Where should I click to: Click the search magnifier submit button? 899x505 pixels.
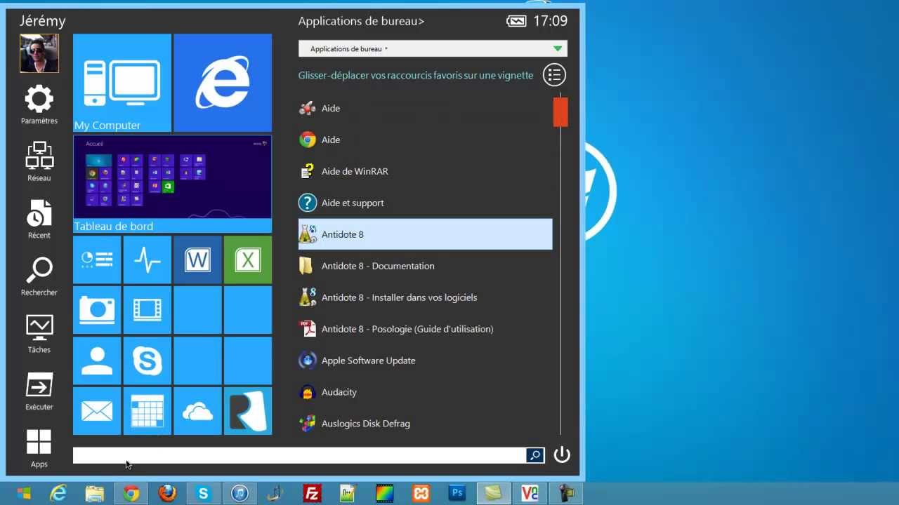click(535, 455)
